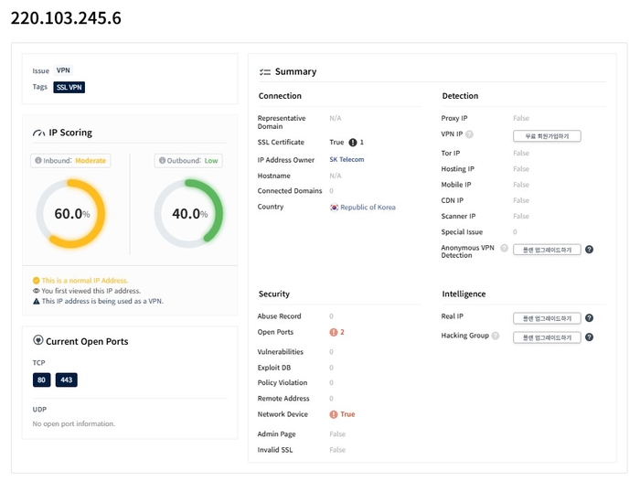Image resolution: width=640 pixels, height=481 pixels.
Task: Click the free sign-up button for VPN IP
Action: click(x=547, y=135)
